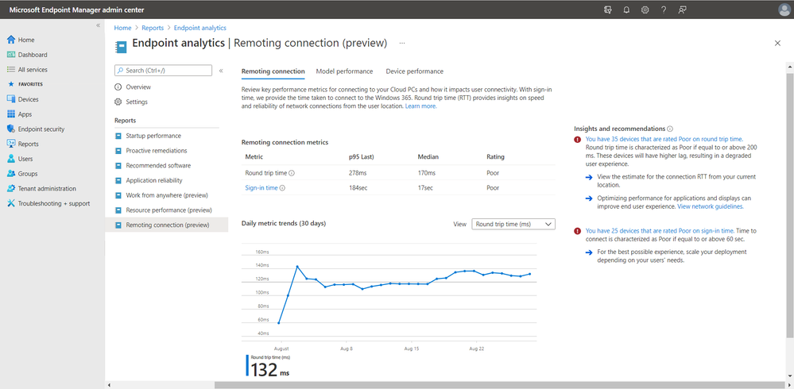
Task: Click the first data point on the trend chart
Action: click(279, 323)
